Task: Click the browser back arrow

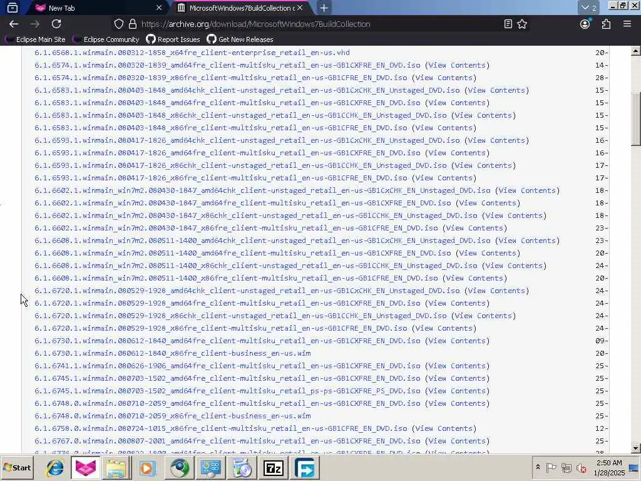Action: (x=14, y=24)
